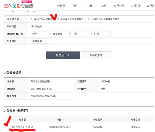Click the 유효기간 label
This screenshot has height=132, width=155.
(x=11, y=96)
